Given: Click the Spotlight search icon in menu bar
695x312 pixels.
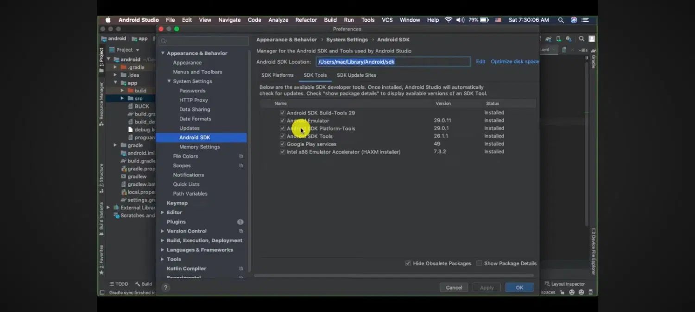Looking at the screenshot, I should (x=561, y=20).
